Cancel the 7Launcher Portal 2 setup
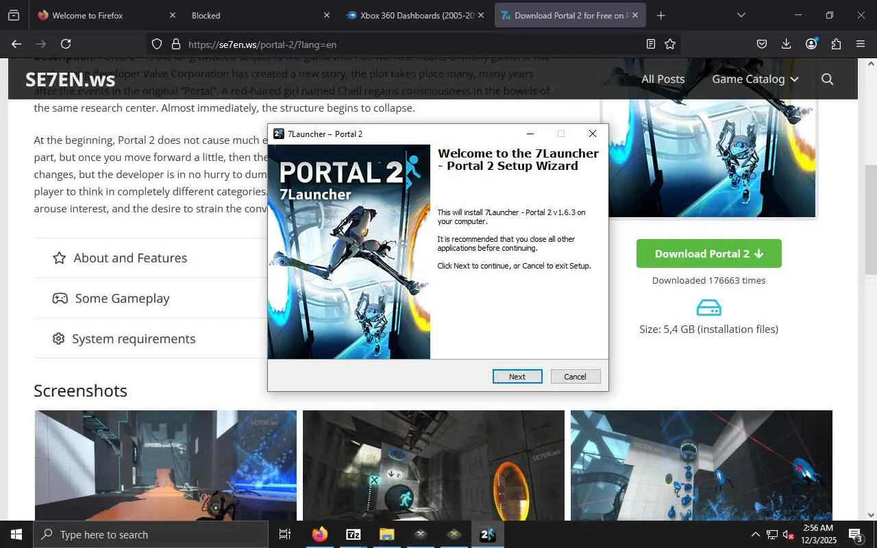 [576, 376]
